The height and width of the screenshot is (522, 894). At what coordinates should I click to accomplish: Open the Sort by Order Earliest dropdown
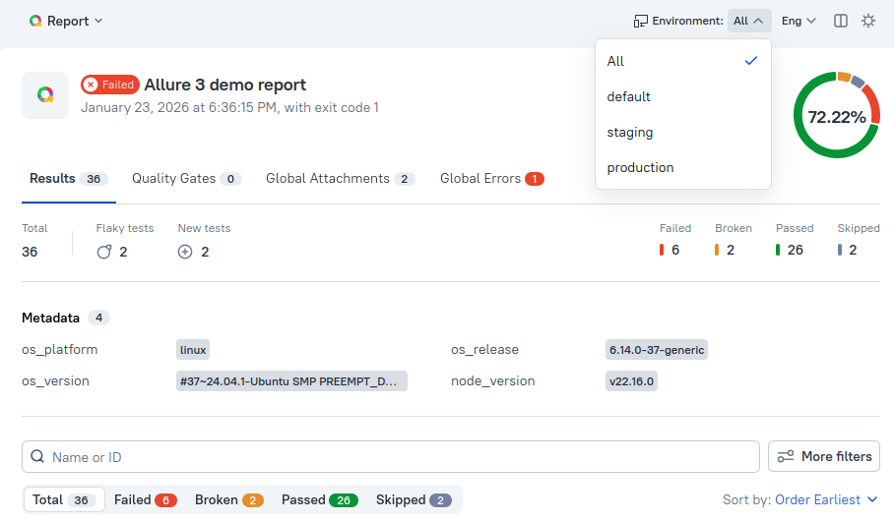click(x=826, y=499)
